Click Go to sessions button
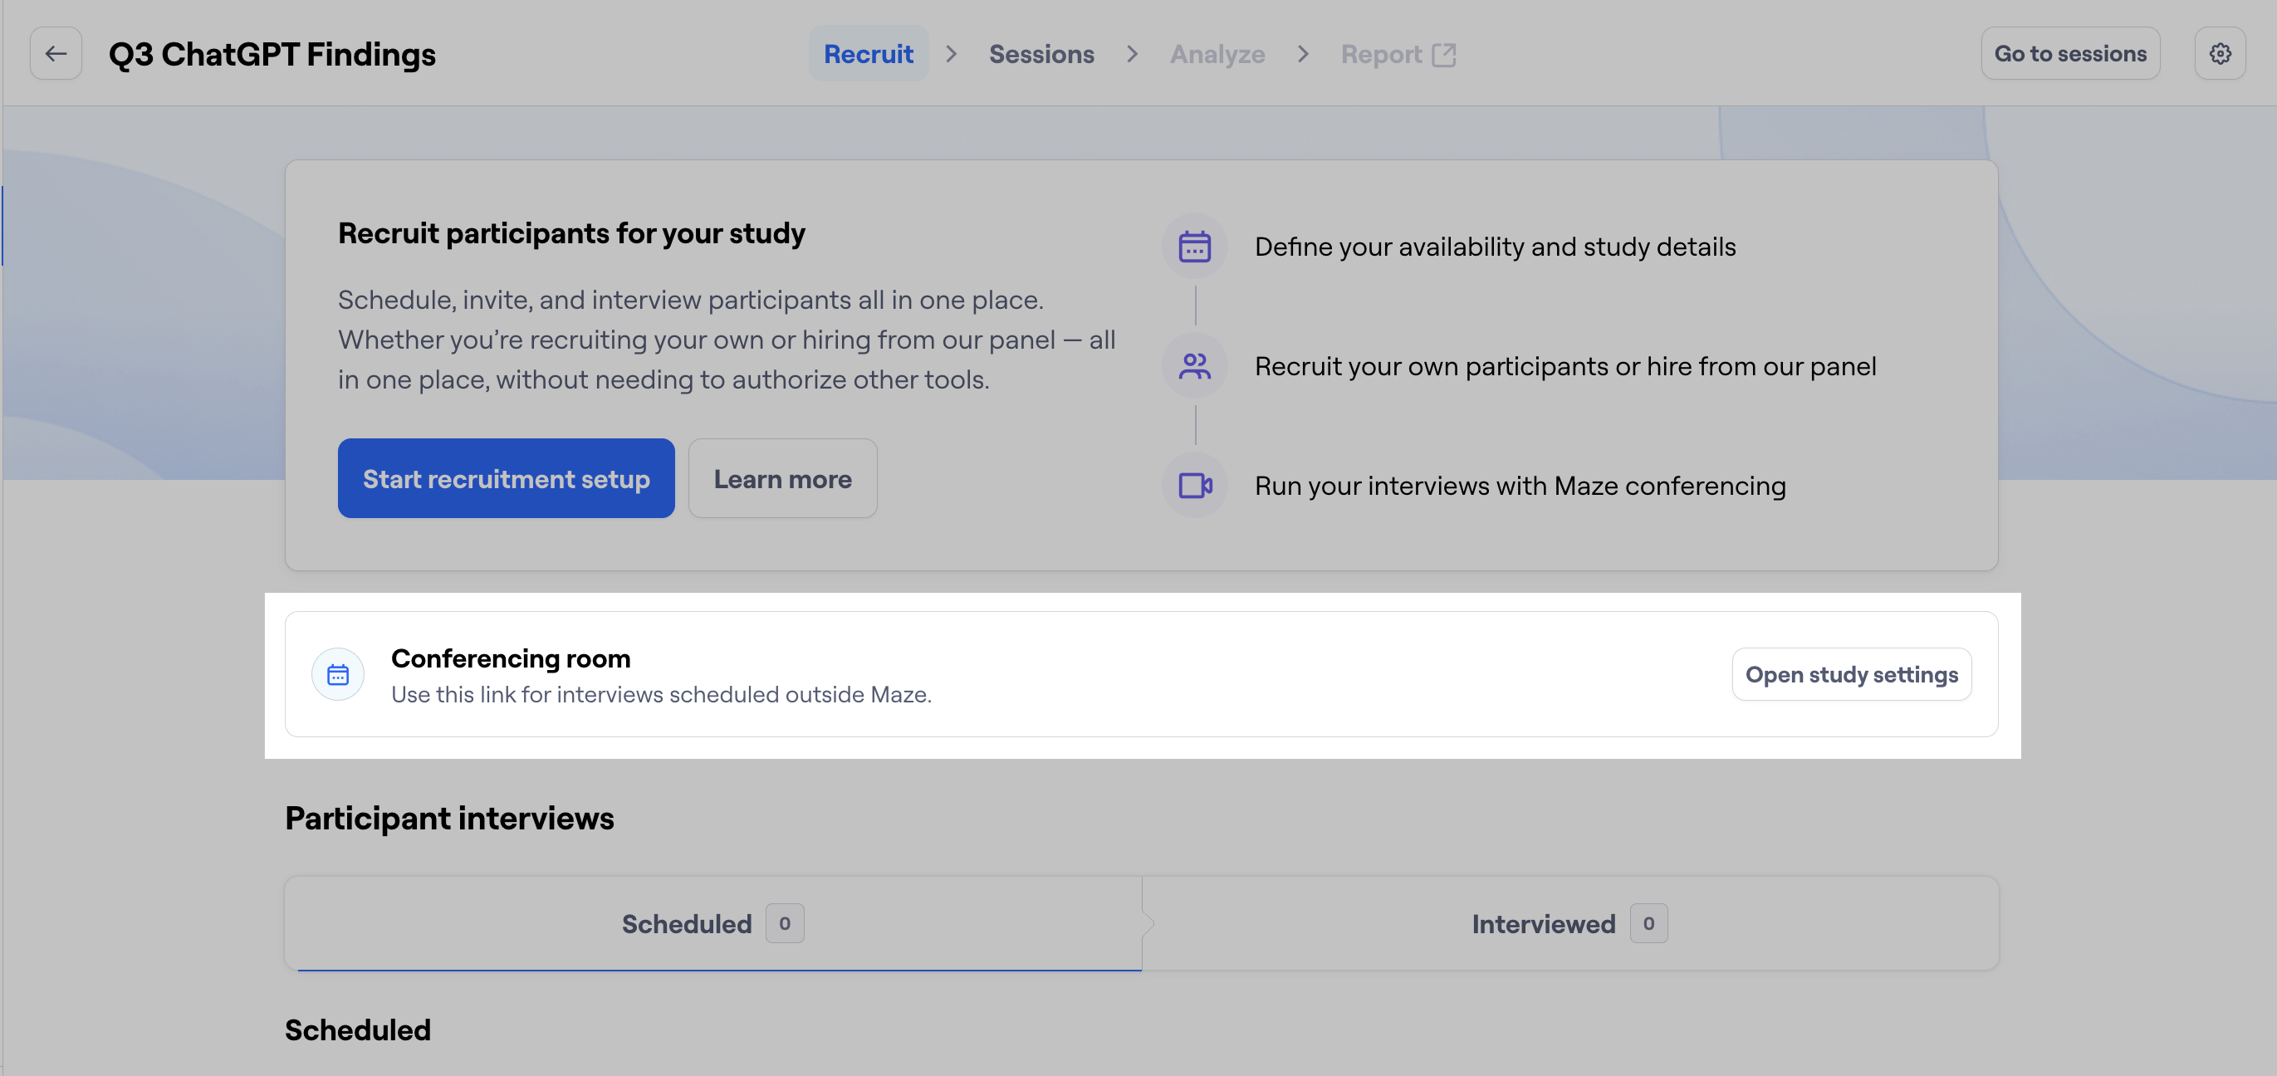The image size is (2277, 1076). click(x=2069, y=54)
